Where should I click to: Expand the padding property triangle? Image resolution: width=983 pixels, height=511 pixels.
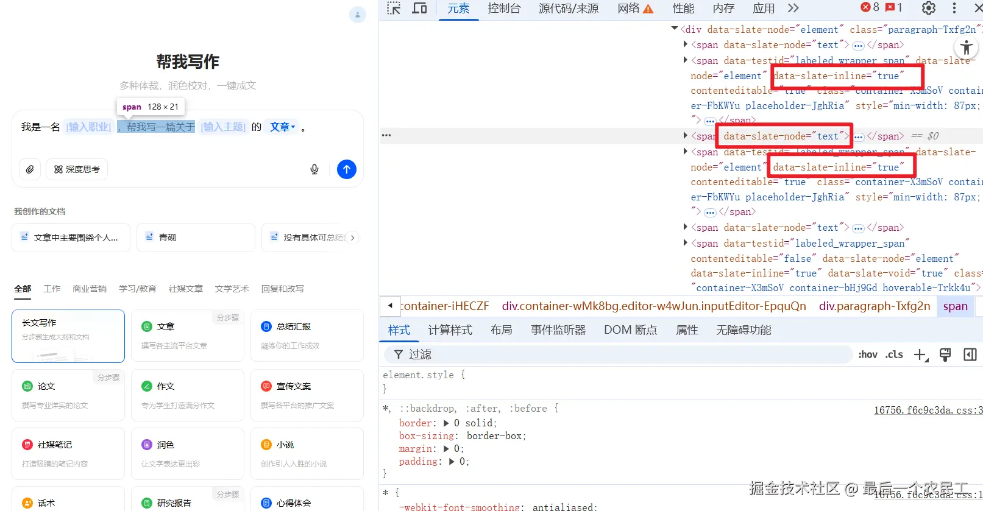(x=452, y=462)
